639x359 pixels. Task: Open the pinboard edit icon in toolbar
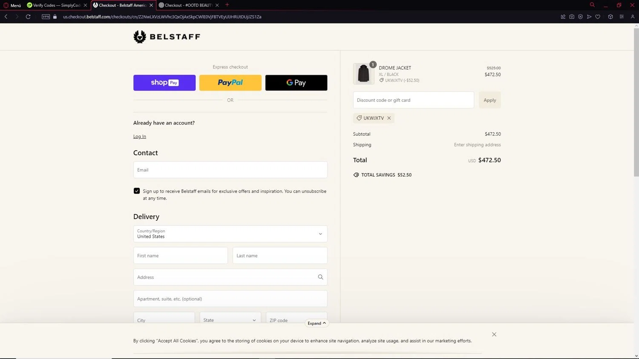coord(563,17)
